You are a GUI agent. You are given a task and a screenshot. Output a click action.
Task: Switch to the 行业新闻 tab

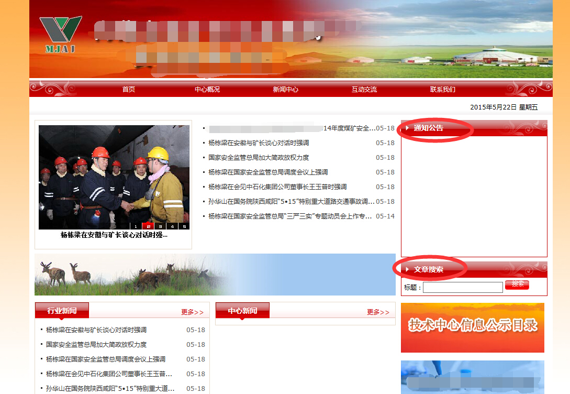(62, 311)
